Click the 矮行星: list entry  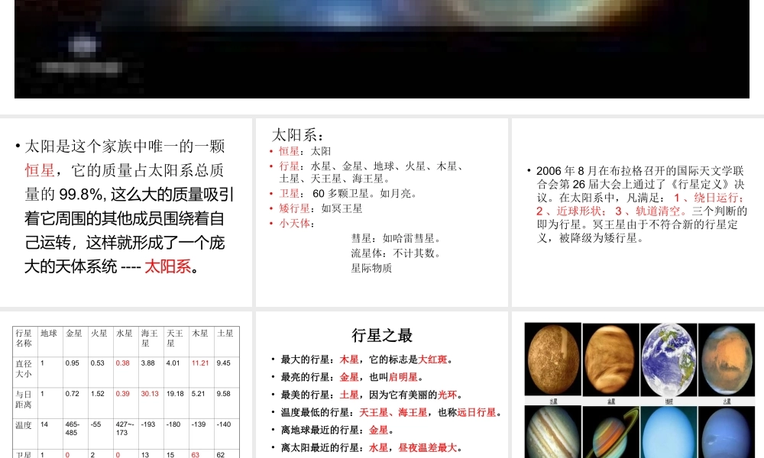[293, 208]
